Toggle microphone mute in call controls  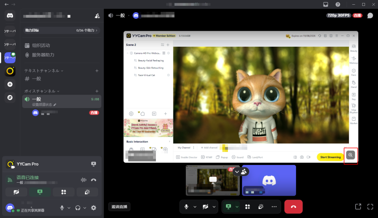tap(186, 207)
